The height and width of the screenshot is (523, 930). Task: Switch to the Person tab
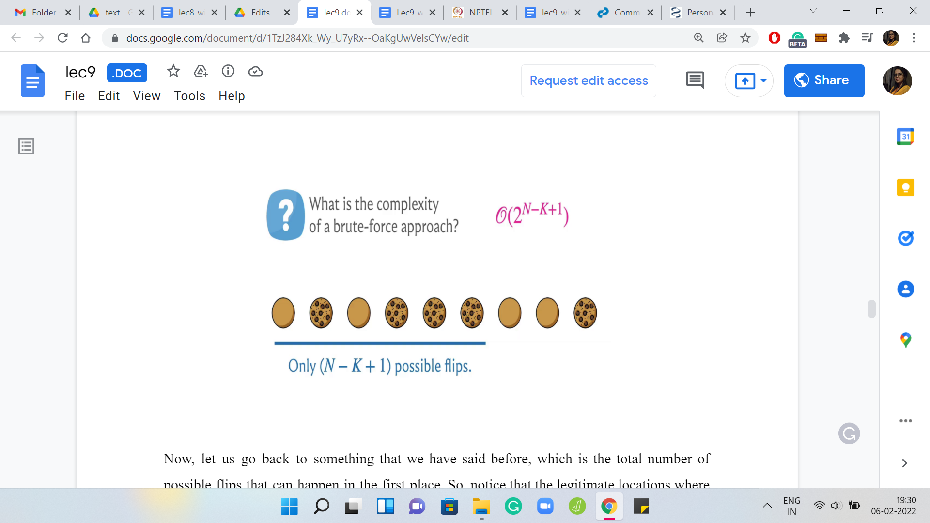(697, 13)
